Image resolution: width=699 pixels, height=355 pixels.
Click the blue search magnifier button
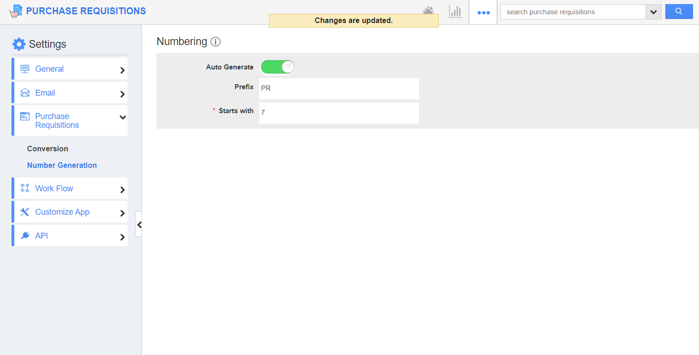[679, 12]
